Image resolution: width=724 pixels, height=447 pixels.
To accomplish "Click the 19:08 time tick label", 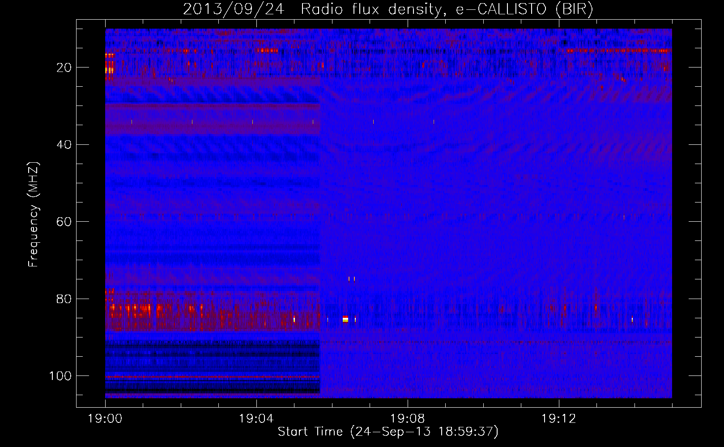I will tap(407, 419).
